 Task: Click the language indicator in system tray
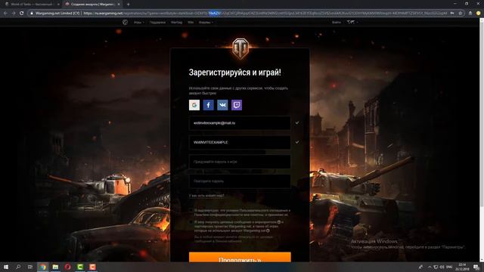[449, 267]
